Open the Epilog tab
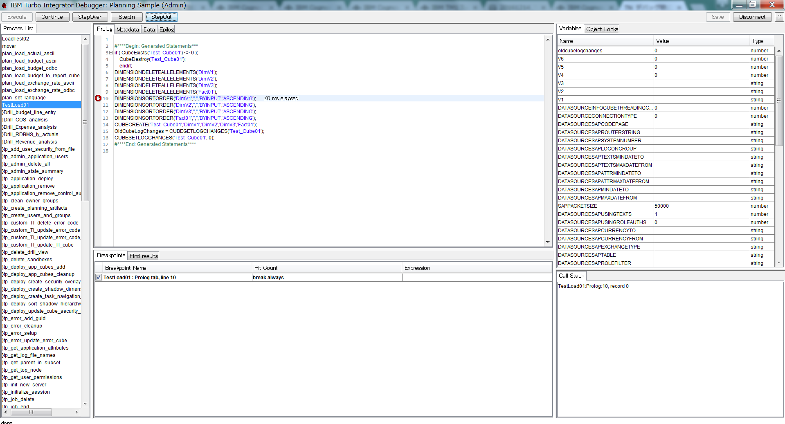This screenshot has width=785, height=424. [x=166, y=29]
